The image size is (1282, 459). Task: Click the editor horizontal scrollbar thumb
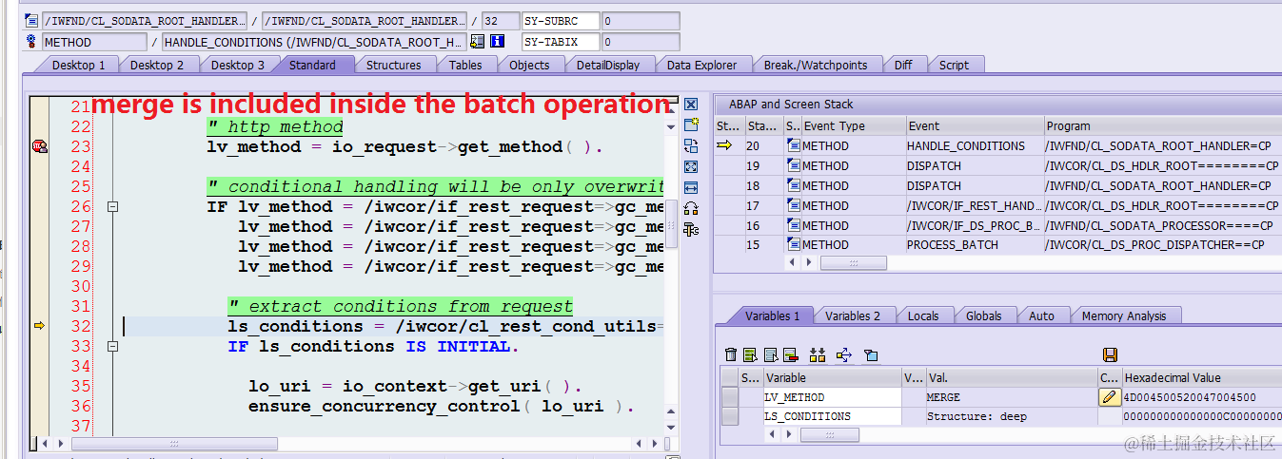tap(173, 444)
